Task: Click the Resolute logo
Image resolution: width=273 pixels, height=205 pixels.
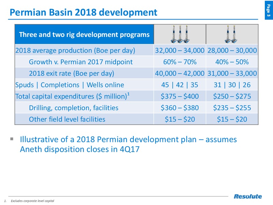Action: pos(248,196)
